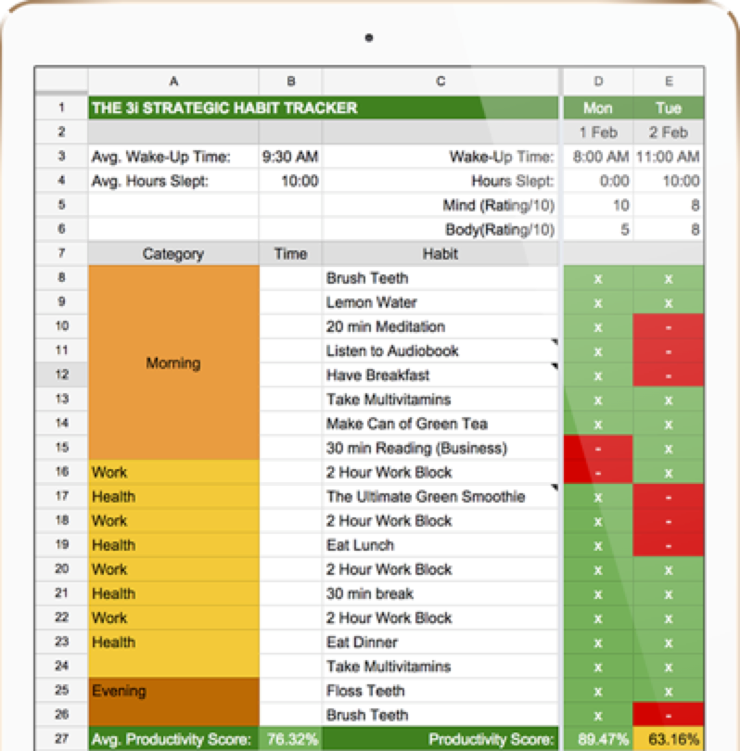Click the '20 min Meditation' habit cell

(440, 326)
